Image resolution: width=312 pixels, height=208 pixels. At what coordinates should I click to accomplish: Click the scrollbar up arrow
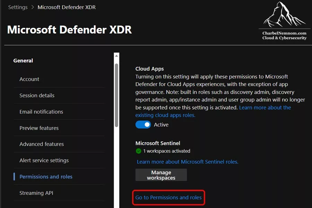pos(116,56)
